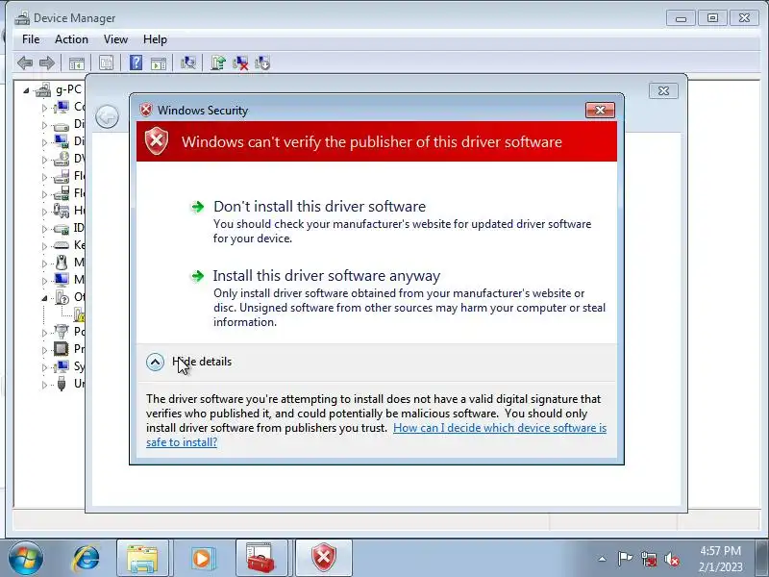Open the Properties toolbar icon
This screenshot has width=769, height=577.
point(107,63)
